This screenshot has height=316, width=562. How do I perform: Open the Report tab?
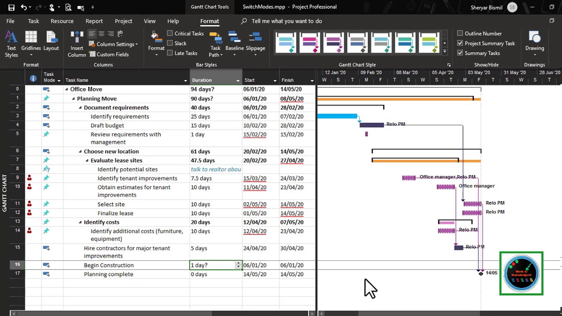point(94,21)
